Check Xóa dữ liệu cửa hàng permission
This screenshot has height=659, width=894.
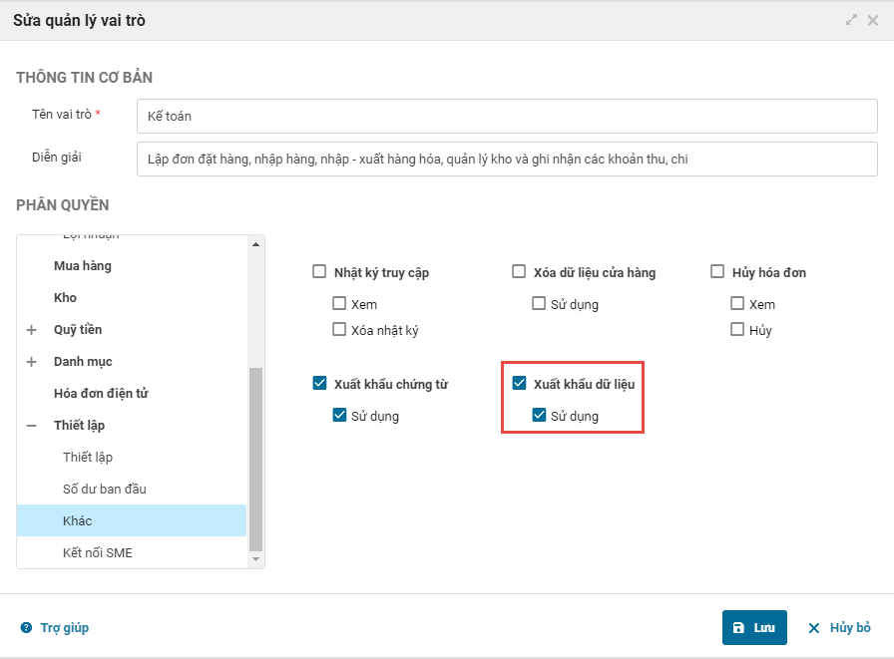point(519,272)
